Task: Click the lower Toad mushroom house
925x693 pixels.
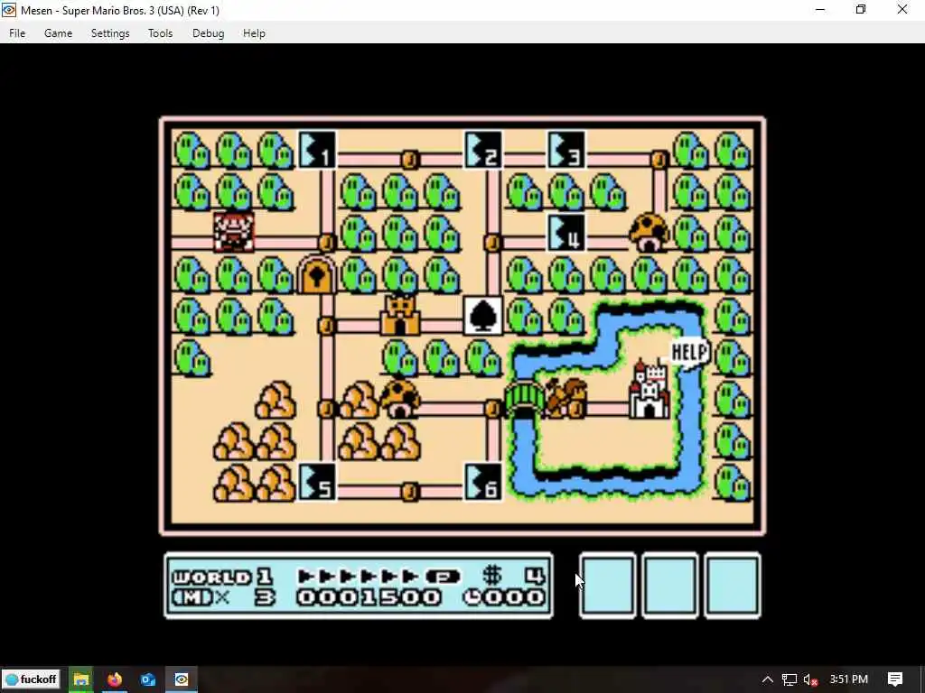Action: point(400,400)
